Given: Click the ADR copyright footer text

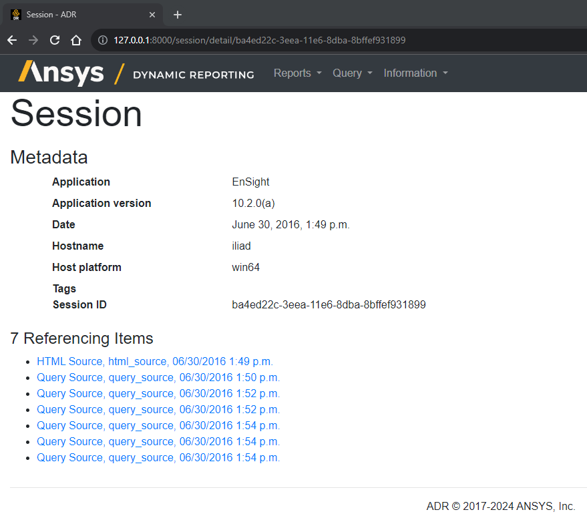Looking at the screenshot, I should 501,506.
